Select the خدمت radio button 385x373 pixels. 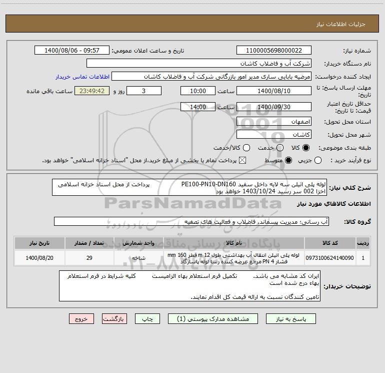click(x=280, y=148)
